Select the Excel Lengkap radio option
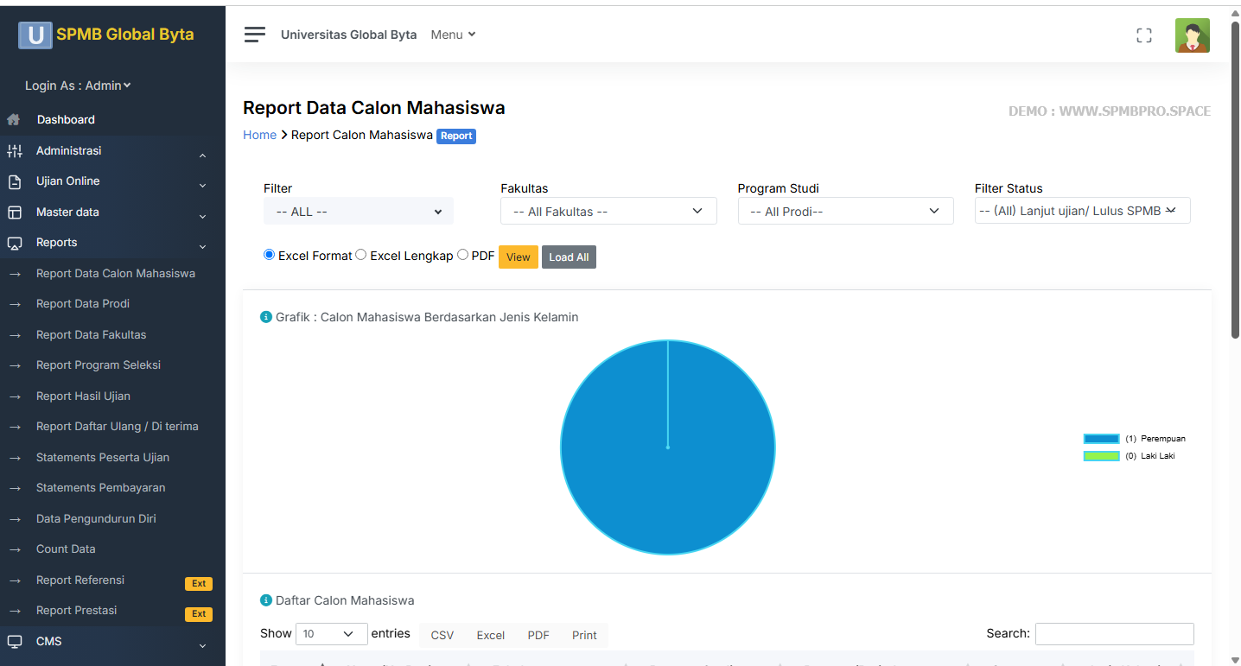The image size is (1241, 666). pos(361,255)
